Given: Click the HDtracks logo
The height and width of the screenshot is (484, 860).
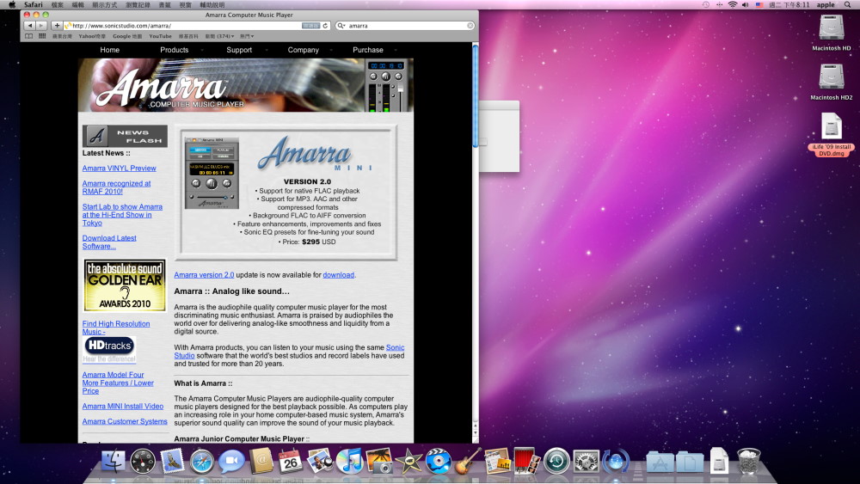Looking at the screenshot, I should click(x=110, y=349).
